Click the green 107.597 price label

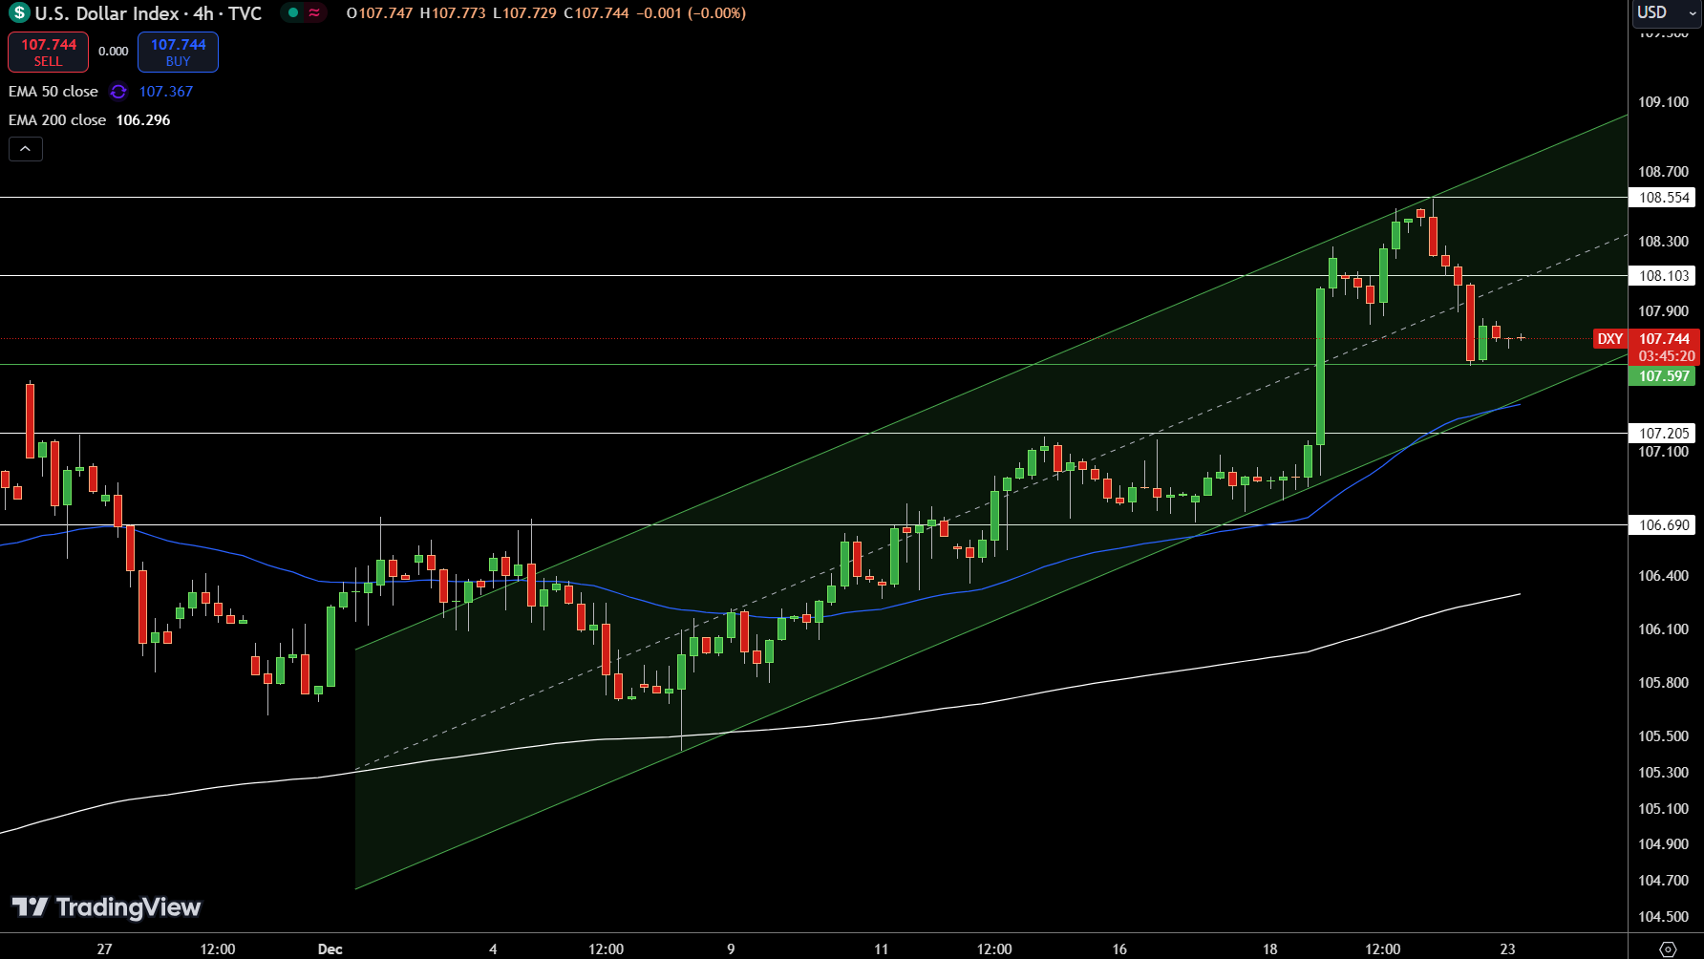(x=1663, y=376)
